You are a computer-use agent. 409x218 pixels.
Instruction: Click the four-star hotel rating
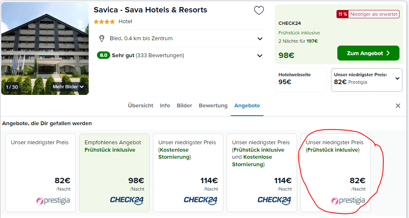[104, 22]
